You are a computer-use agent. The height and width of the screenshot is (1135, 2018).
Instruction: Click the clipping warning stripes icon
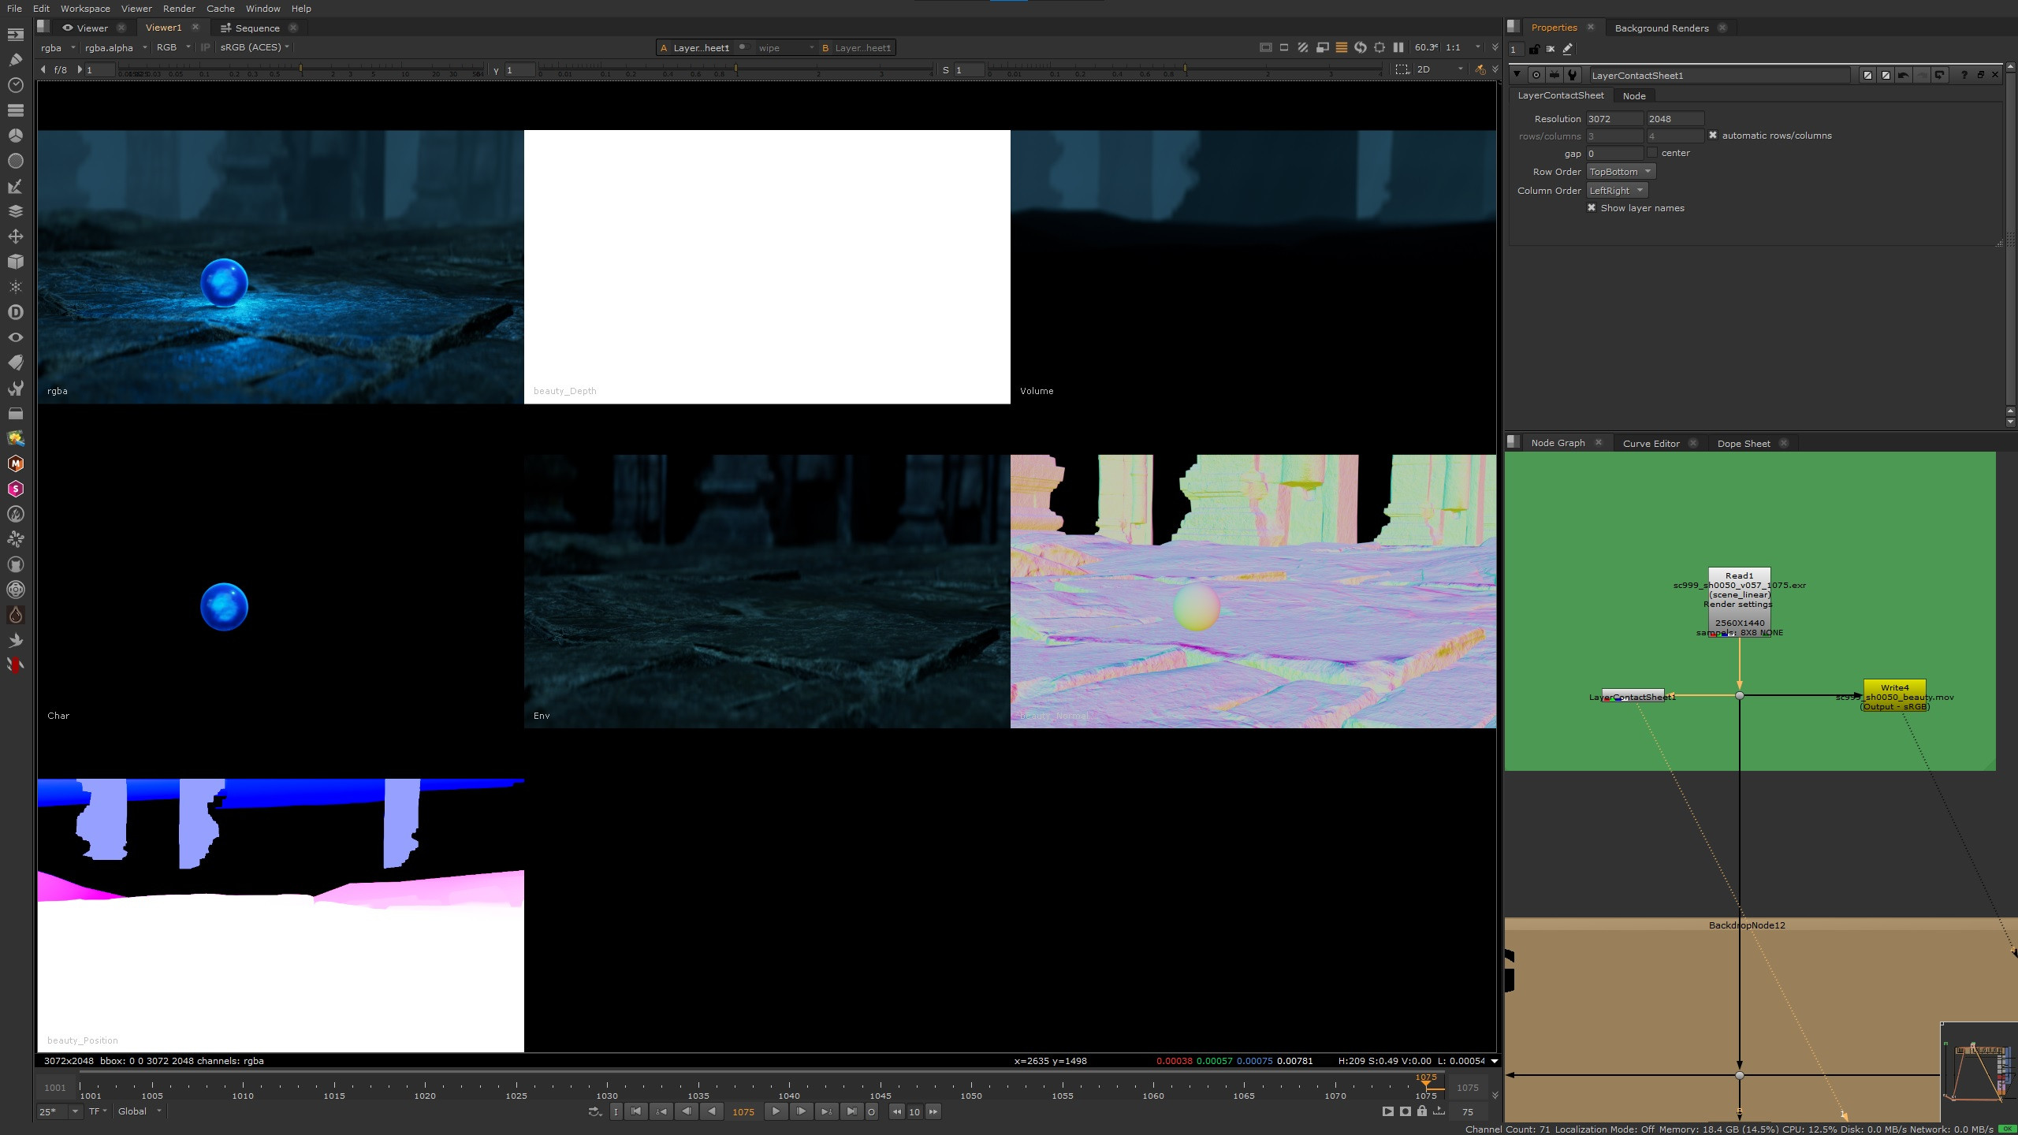(x=1303, y=47)
